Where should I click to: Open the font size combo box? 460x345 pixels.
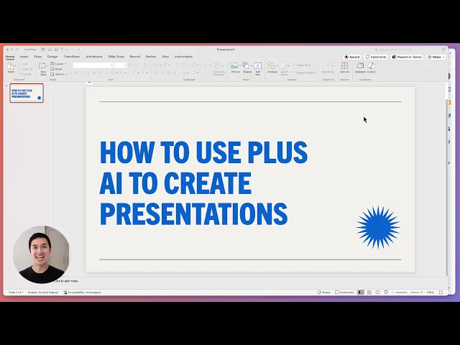pos(120,65)
